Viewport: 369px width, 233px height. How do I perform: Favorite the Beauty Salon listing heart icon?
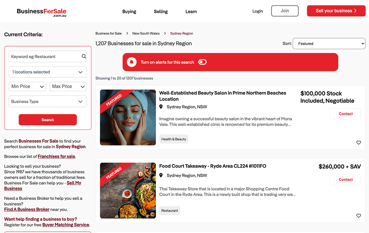coord(358,143)
